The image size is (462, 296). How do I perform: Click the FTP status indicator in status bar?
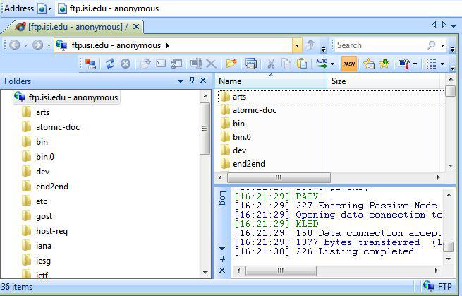[x=437, y=286]
